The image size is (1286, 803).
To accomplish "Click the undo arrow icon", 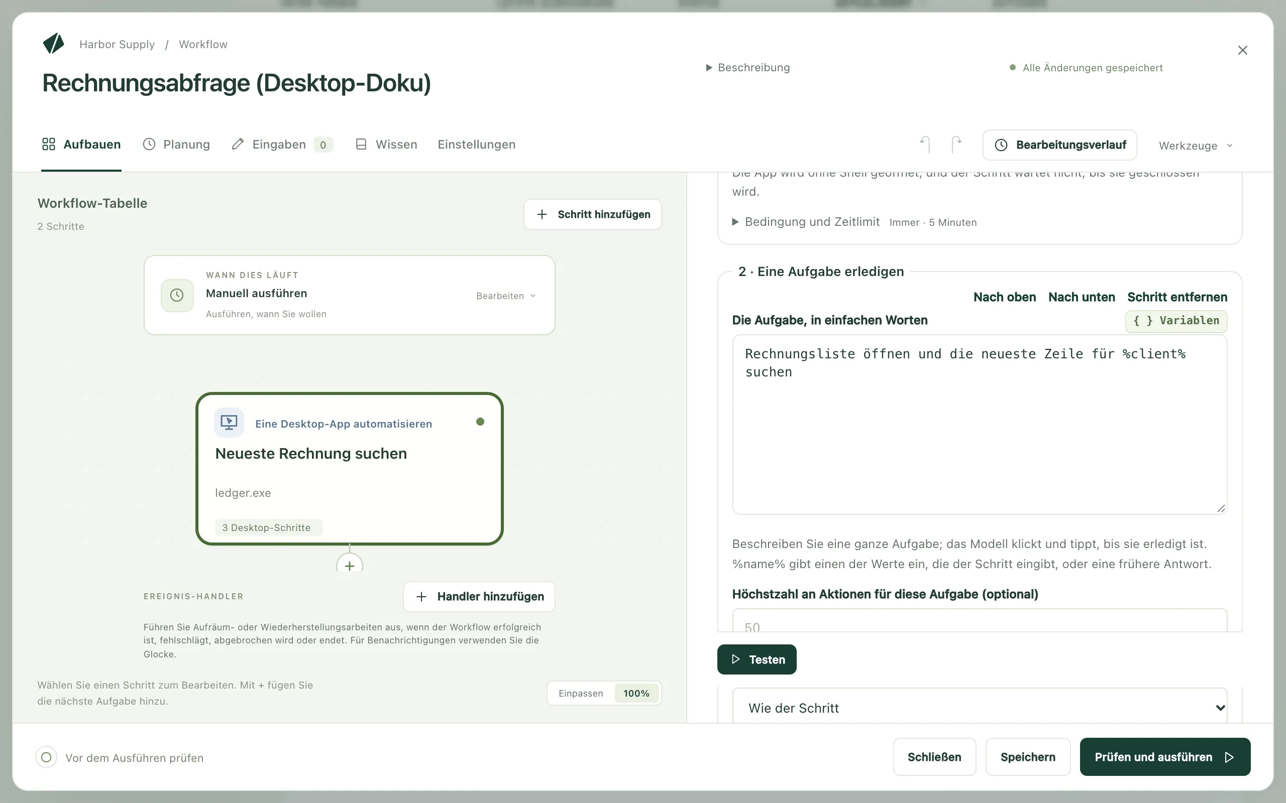I will [925, 145].
